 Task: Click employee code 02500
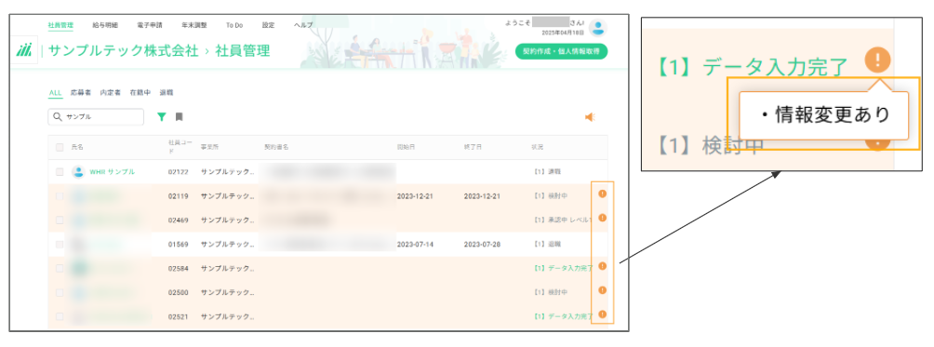point(178,293)
